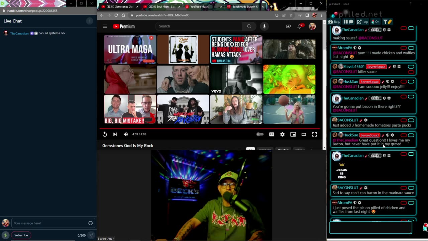Open ULTRA MAGA suggested video

tap(130, 49)
